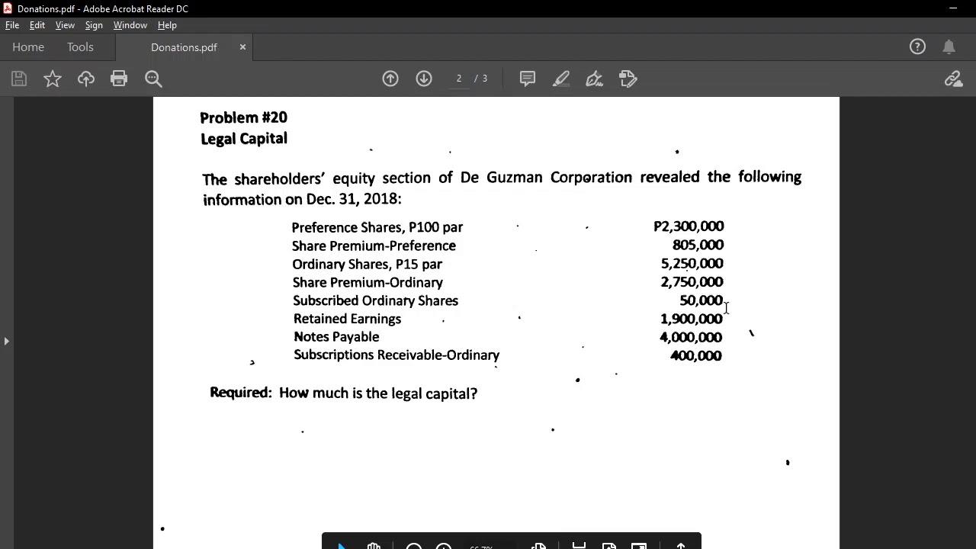Click the amount 1,900,000
This screenshot has width=976, height=549.
[691, 319]
